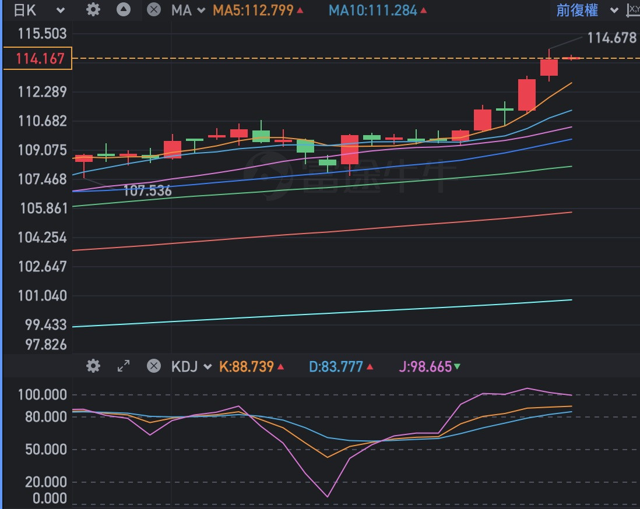Image resolution: width=640 pixels, height=509 pixels.
Task: Click the 114.678 high price annotation
Action: click(x=611, y=38)
